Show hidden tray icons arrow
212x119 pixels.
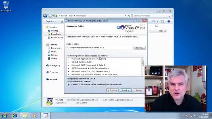point(183,116)
